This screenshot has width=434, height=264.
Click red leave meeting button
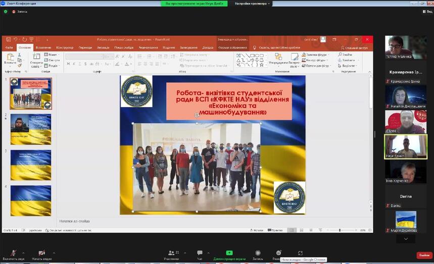point(424,255)
